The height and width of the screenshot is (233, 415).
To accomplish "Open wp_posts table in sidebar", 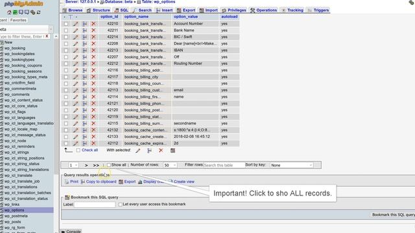I will coord(12,221).
